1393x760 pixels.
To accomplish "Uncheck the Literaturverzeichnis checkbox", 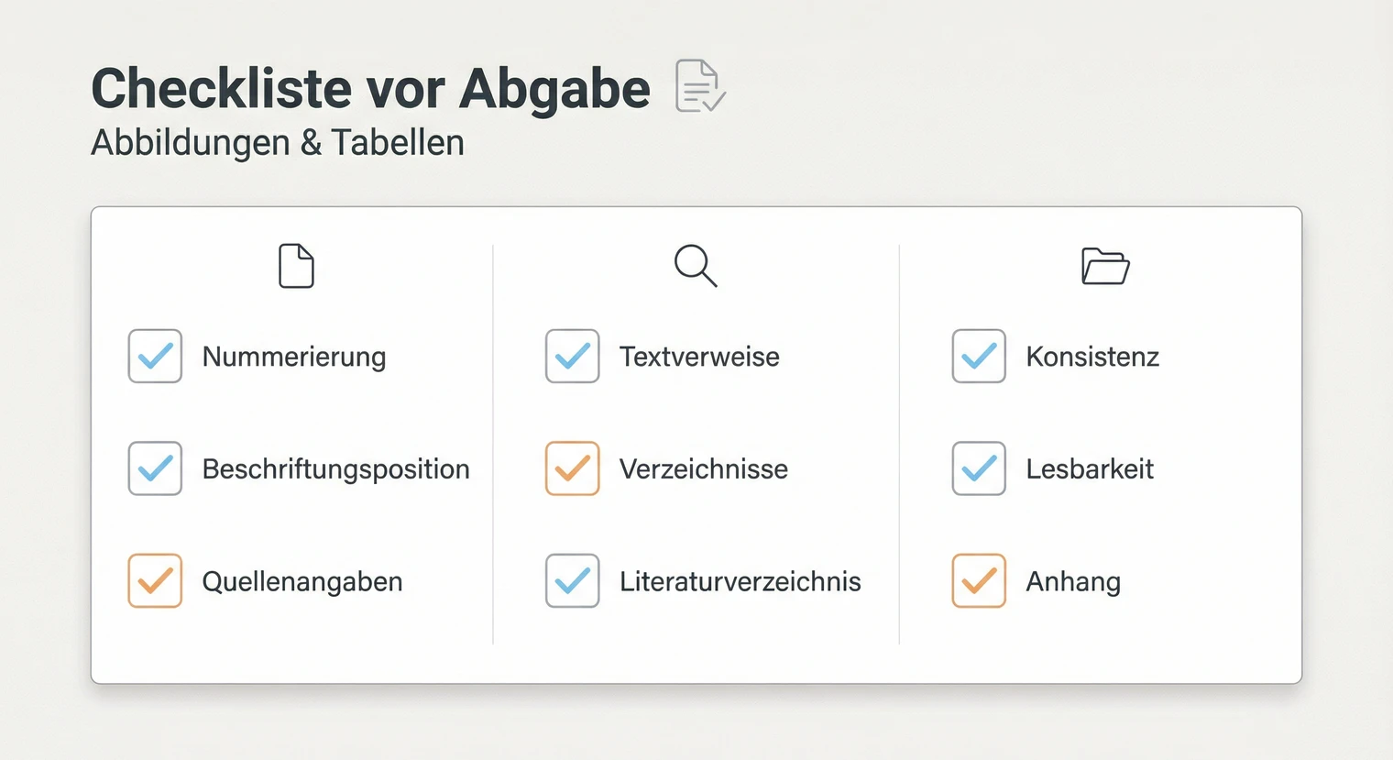I will coord(572,580).
